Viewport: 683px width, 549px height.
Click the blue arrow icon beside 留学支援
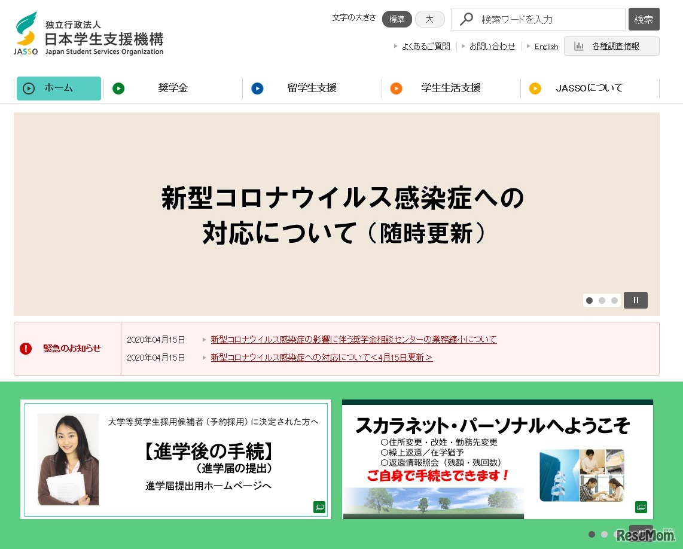point(257,88)
